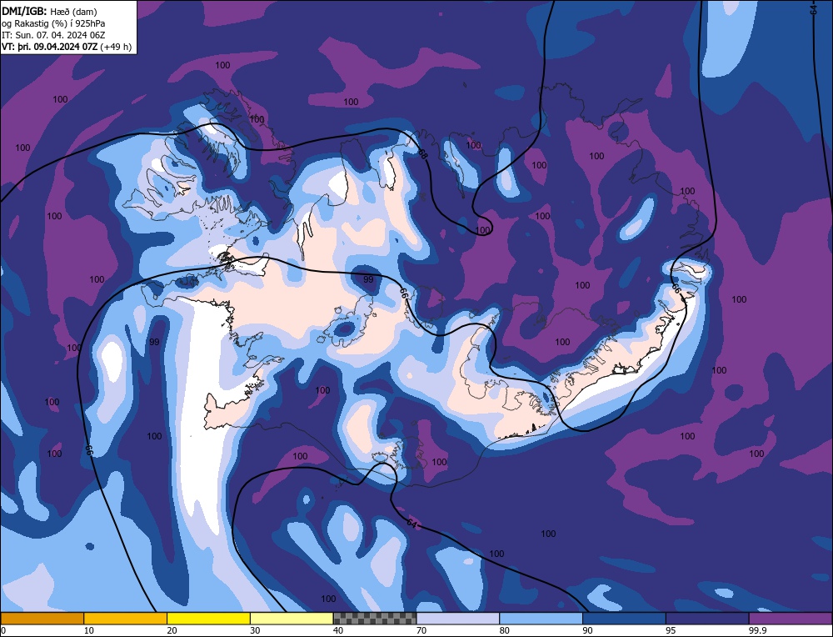Select the pale yellow 30–40 legend swatch
Image resolution: width=833 pixels, height=637 pixels.
(292, 619)
